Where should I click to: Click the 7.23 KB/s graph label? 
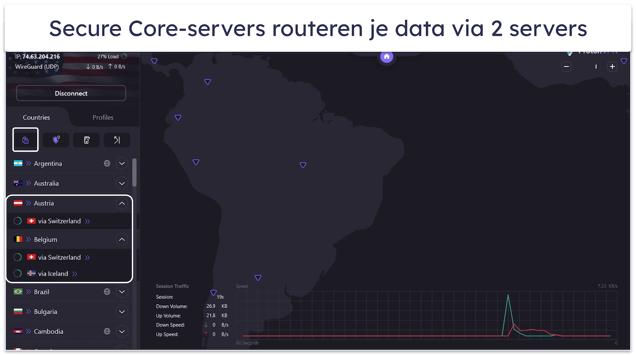click(x=607, y=286)
